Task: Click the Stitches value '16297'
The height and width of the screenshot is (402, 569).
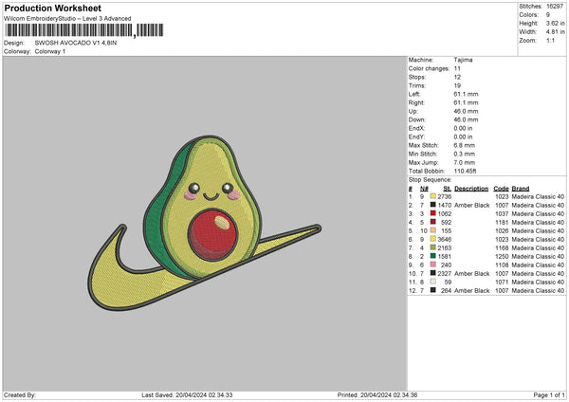Action: 555,7
